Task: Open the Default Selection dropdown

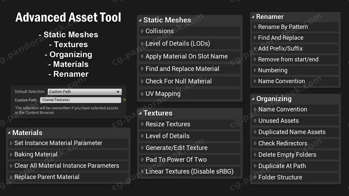Action: tap(85, 92)
